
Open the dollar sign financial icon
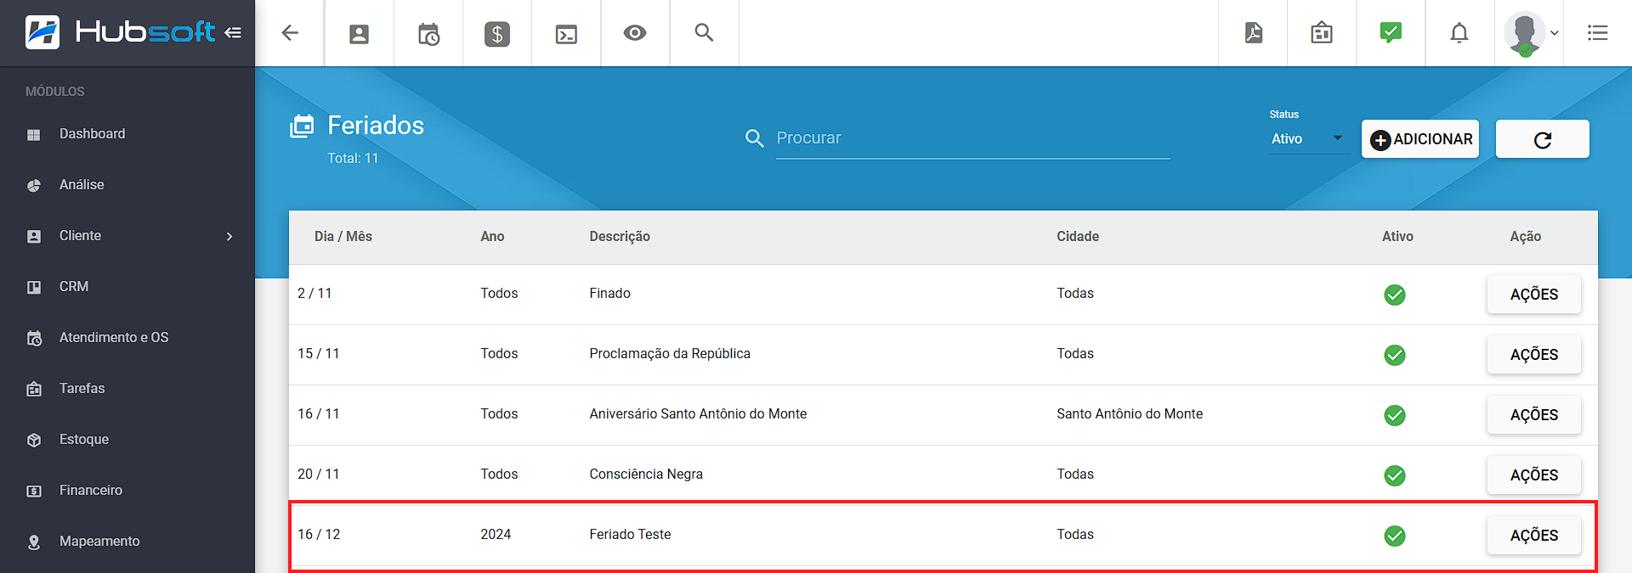coord(497,34)
